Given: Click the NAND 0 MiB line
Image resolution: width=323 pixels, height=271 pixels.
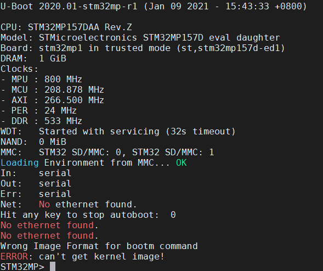Looking at the screenshot, I should tap(33, 142).
